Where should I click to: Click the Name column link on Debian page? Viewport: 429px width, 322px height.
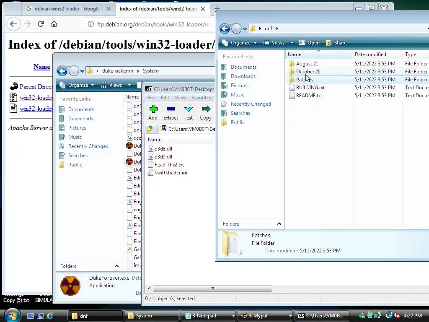coord(42,67)
